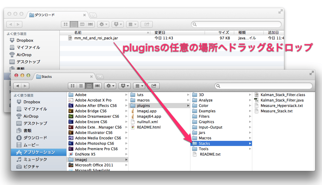
Task: Toggle icon view in ダウンロード window
Action: point(66,24)
